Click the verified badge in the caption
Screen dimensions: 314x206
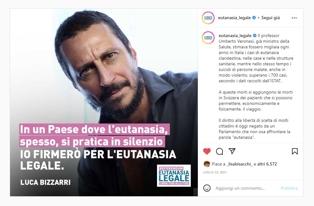tap(255, 35)
